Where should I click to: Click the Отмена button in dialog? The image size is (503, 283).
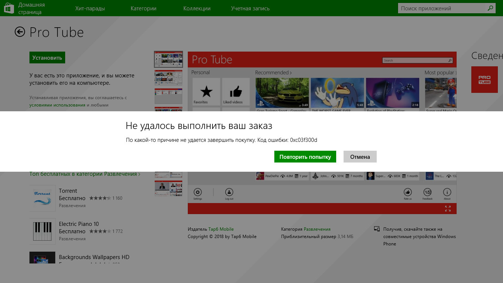pyautogui.click(x=360, y=157)
